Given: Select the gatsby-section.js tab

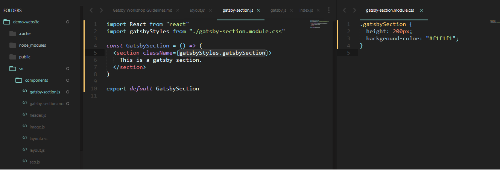Looking at the screenshot, I should click(237, 10).
